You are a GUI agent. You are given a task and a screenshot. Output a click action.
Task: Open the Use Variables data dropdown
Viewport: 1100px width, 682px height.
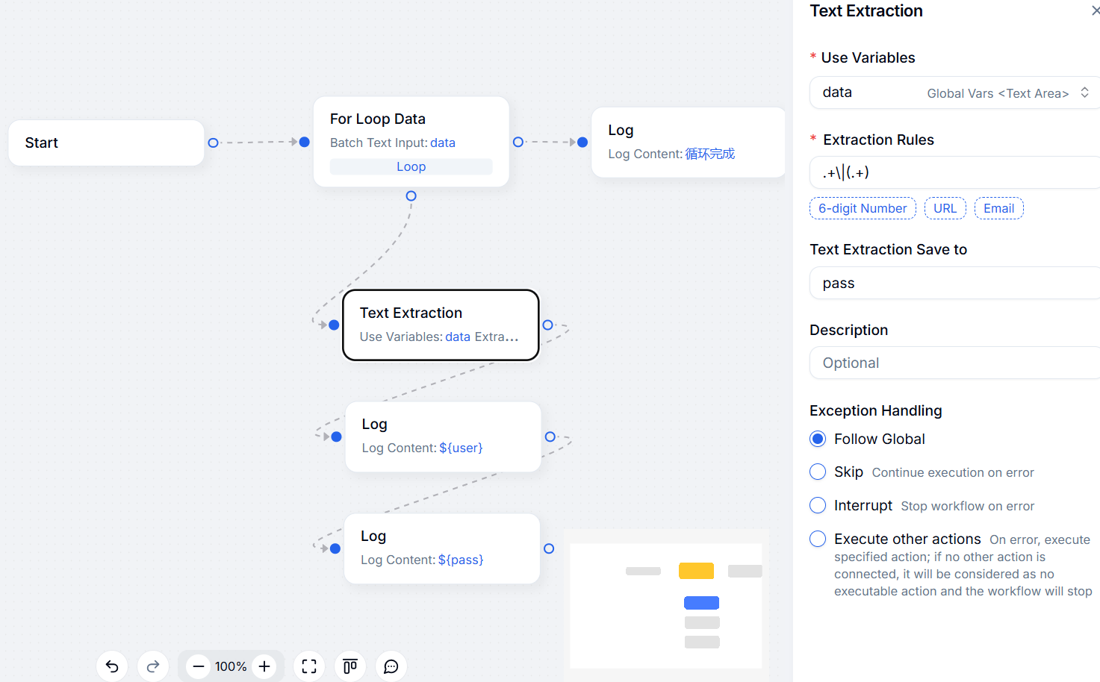(x=954, y=93)
